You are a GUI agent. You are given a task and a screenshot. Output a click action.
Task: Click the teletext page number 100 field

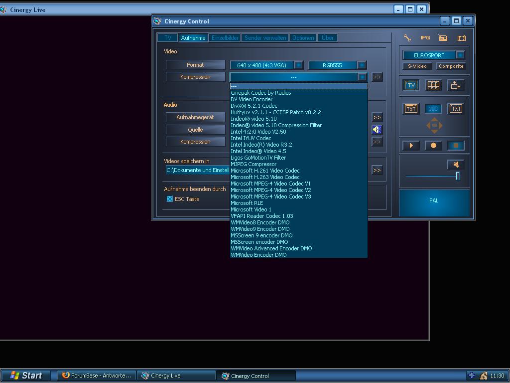pyautogui.click(x=433, y=108)
